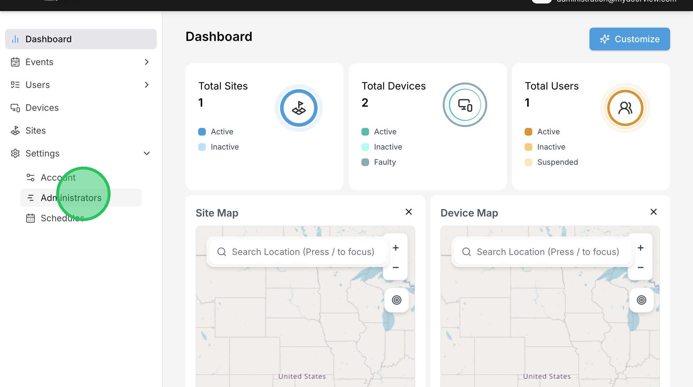Focus the Site Map search location field
This screenshot has height=387, width=693.
click(302, 252)
